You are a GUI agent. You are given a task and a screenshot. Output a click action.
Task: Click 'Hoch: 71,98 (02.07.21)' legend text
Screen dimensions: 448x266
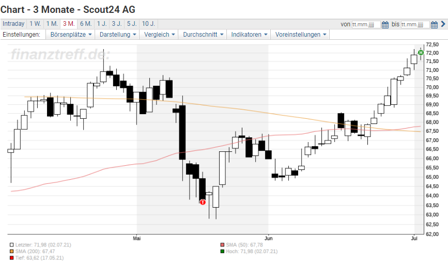coord(252,252)
